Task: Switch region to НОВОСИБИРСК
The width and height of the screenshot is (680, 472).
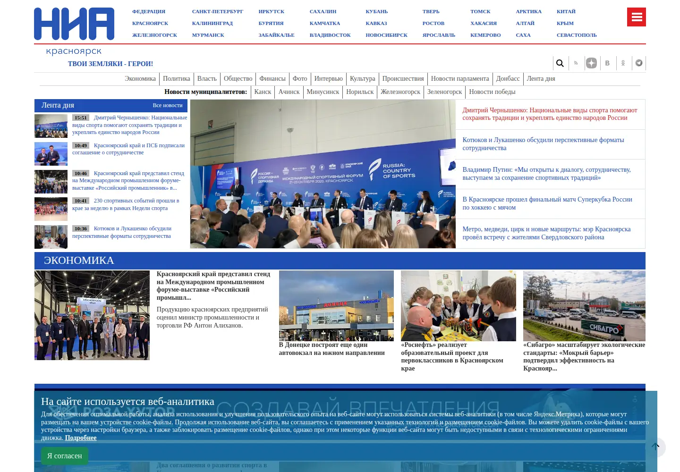Action: 387,35
